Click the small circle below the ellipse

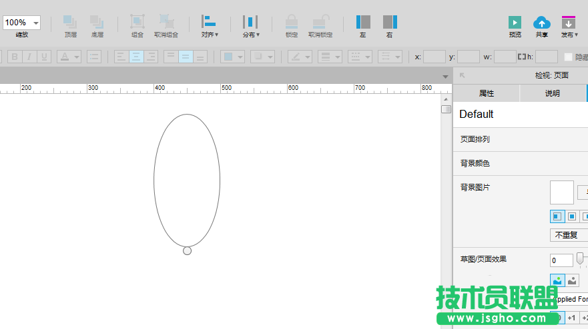[187, 251]
